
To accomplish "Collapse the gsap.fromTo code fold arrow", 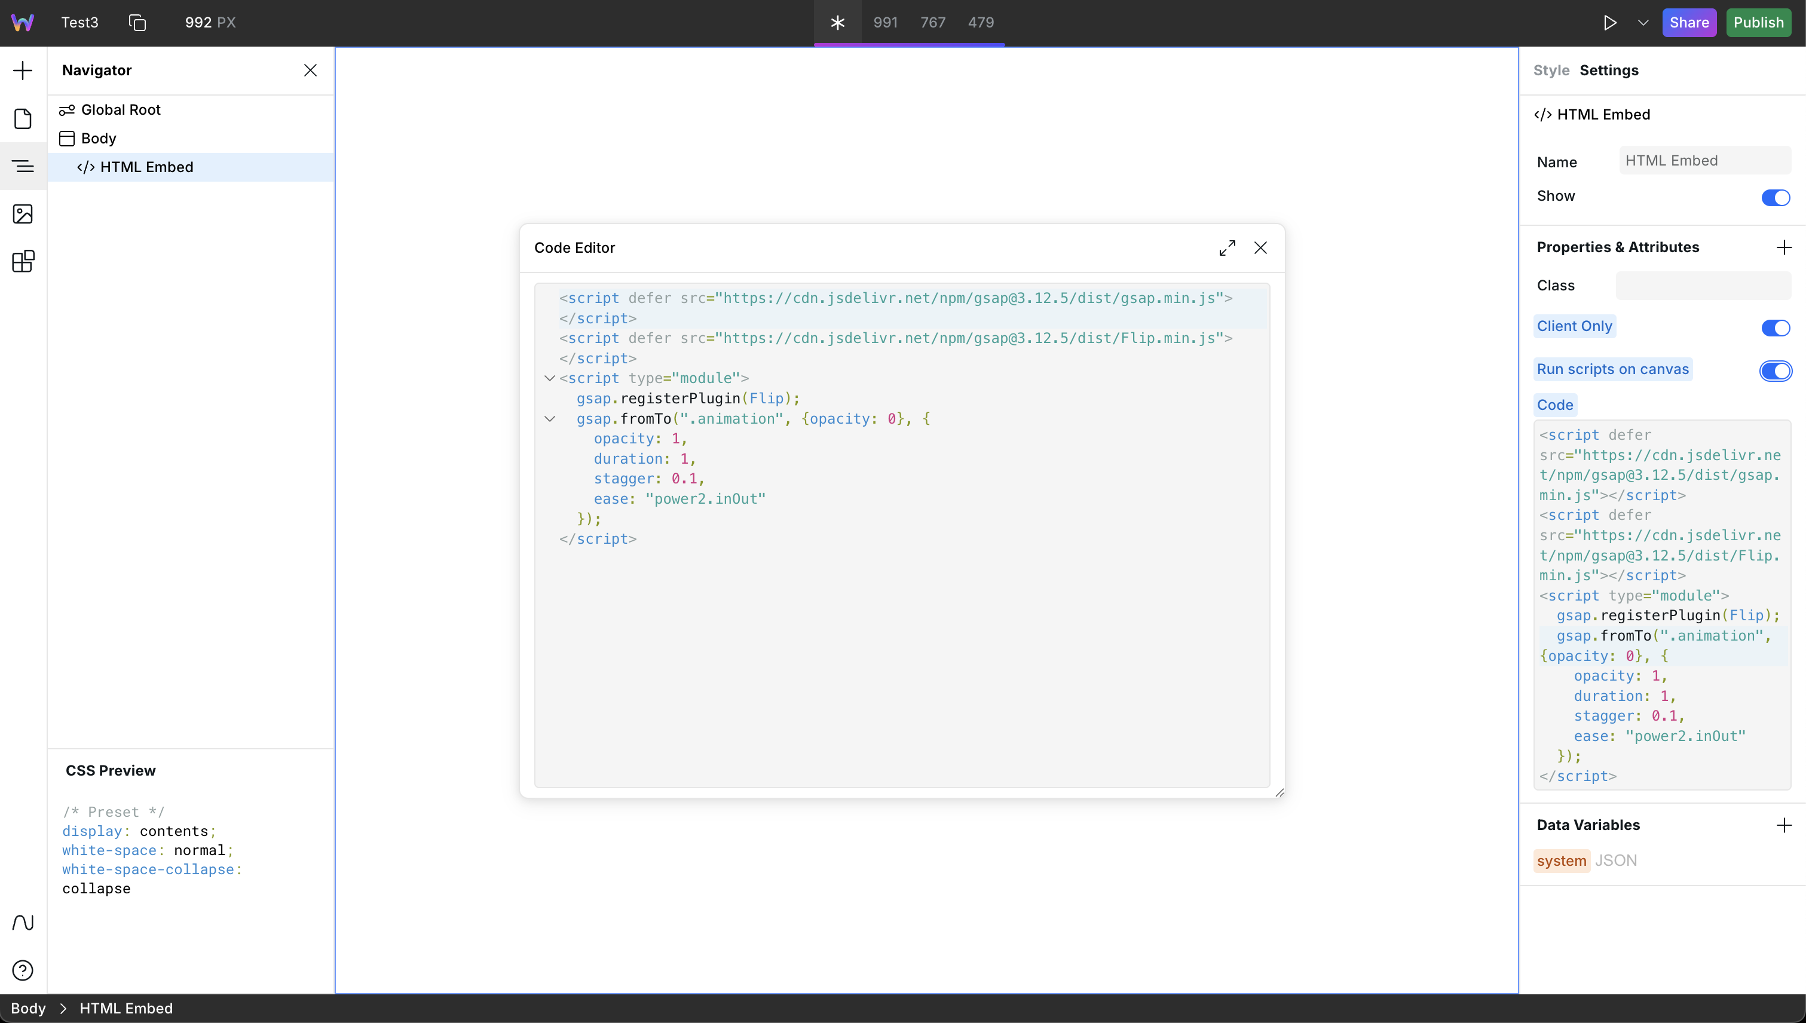I will 550,419.
